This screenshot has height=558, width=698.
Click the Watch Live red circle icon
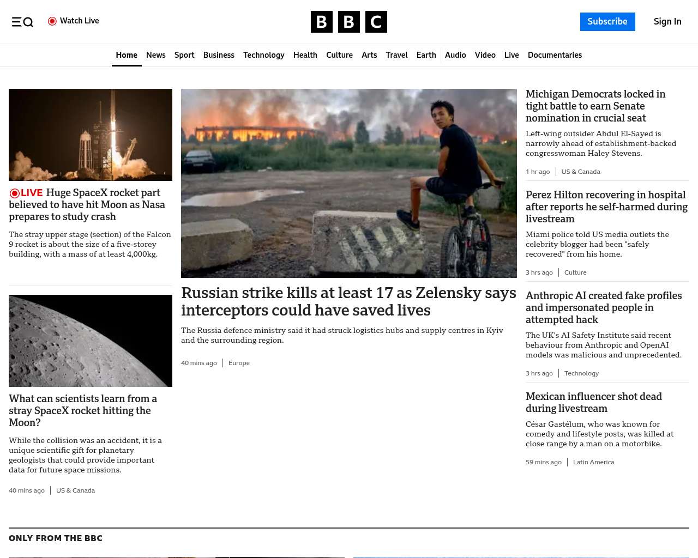[52, 21]
